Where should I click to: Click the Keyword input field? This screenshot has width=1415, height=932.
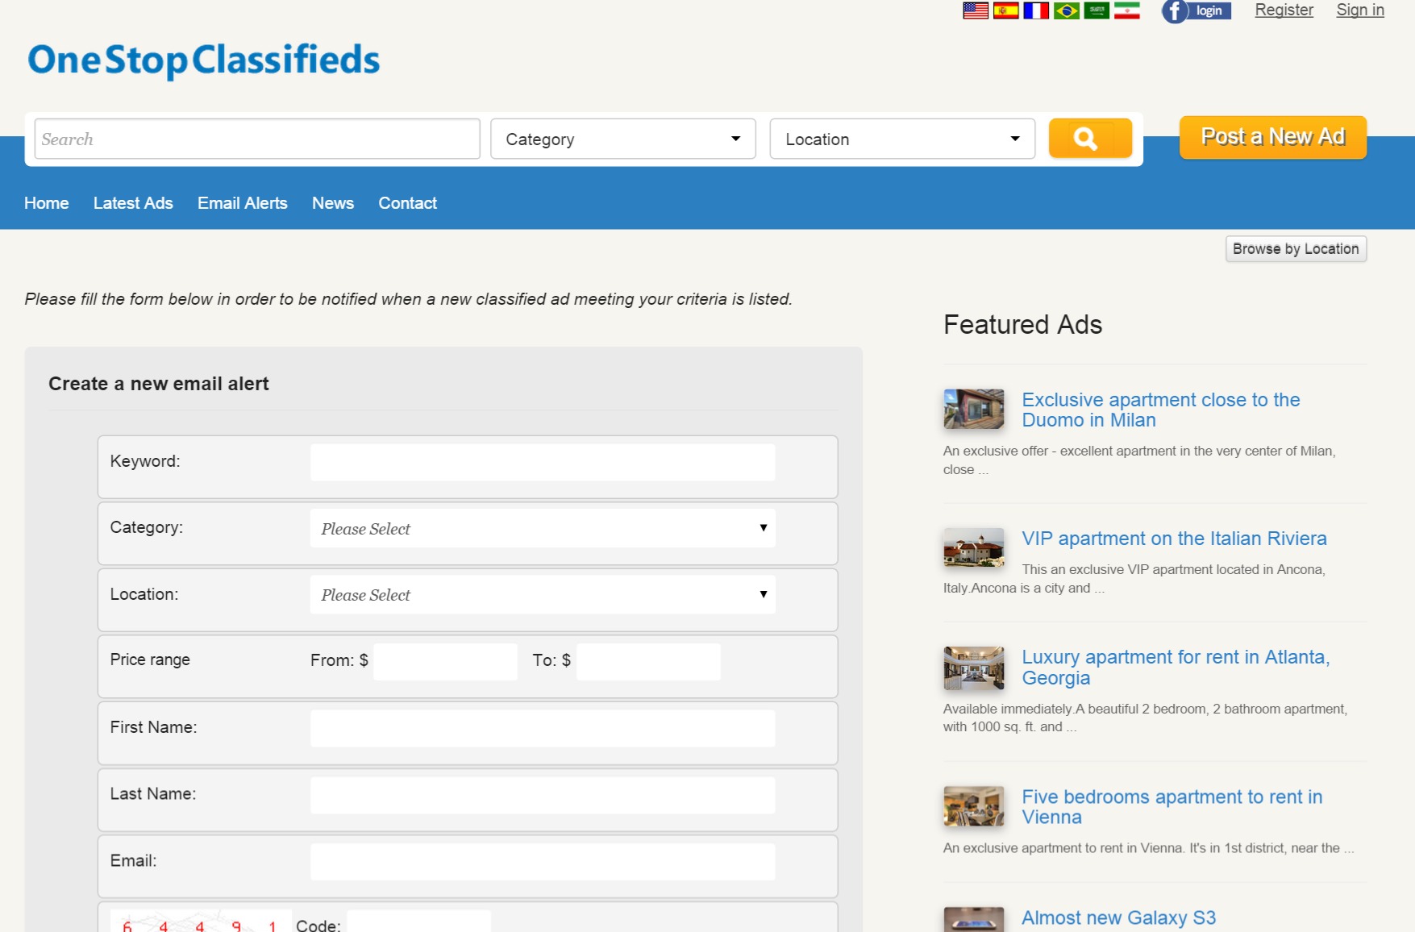542,461
